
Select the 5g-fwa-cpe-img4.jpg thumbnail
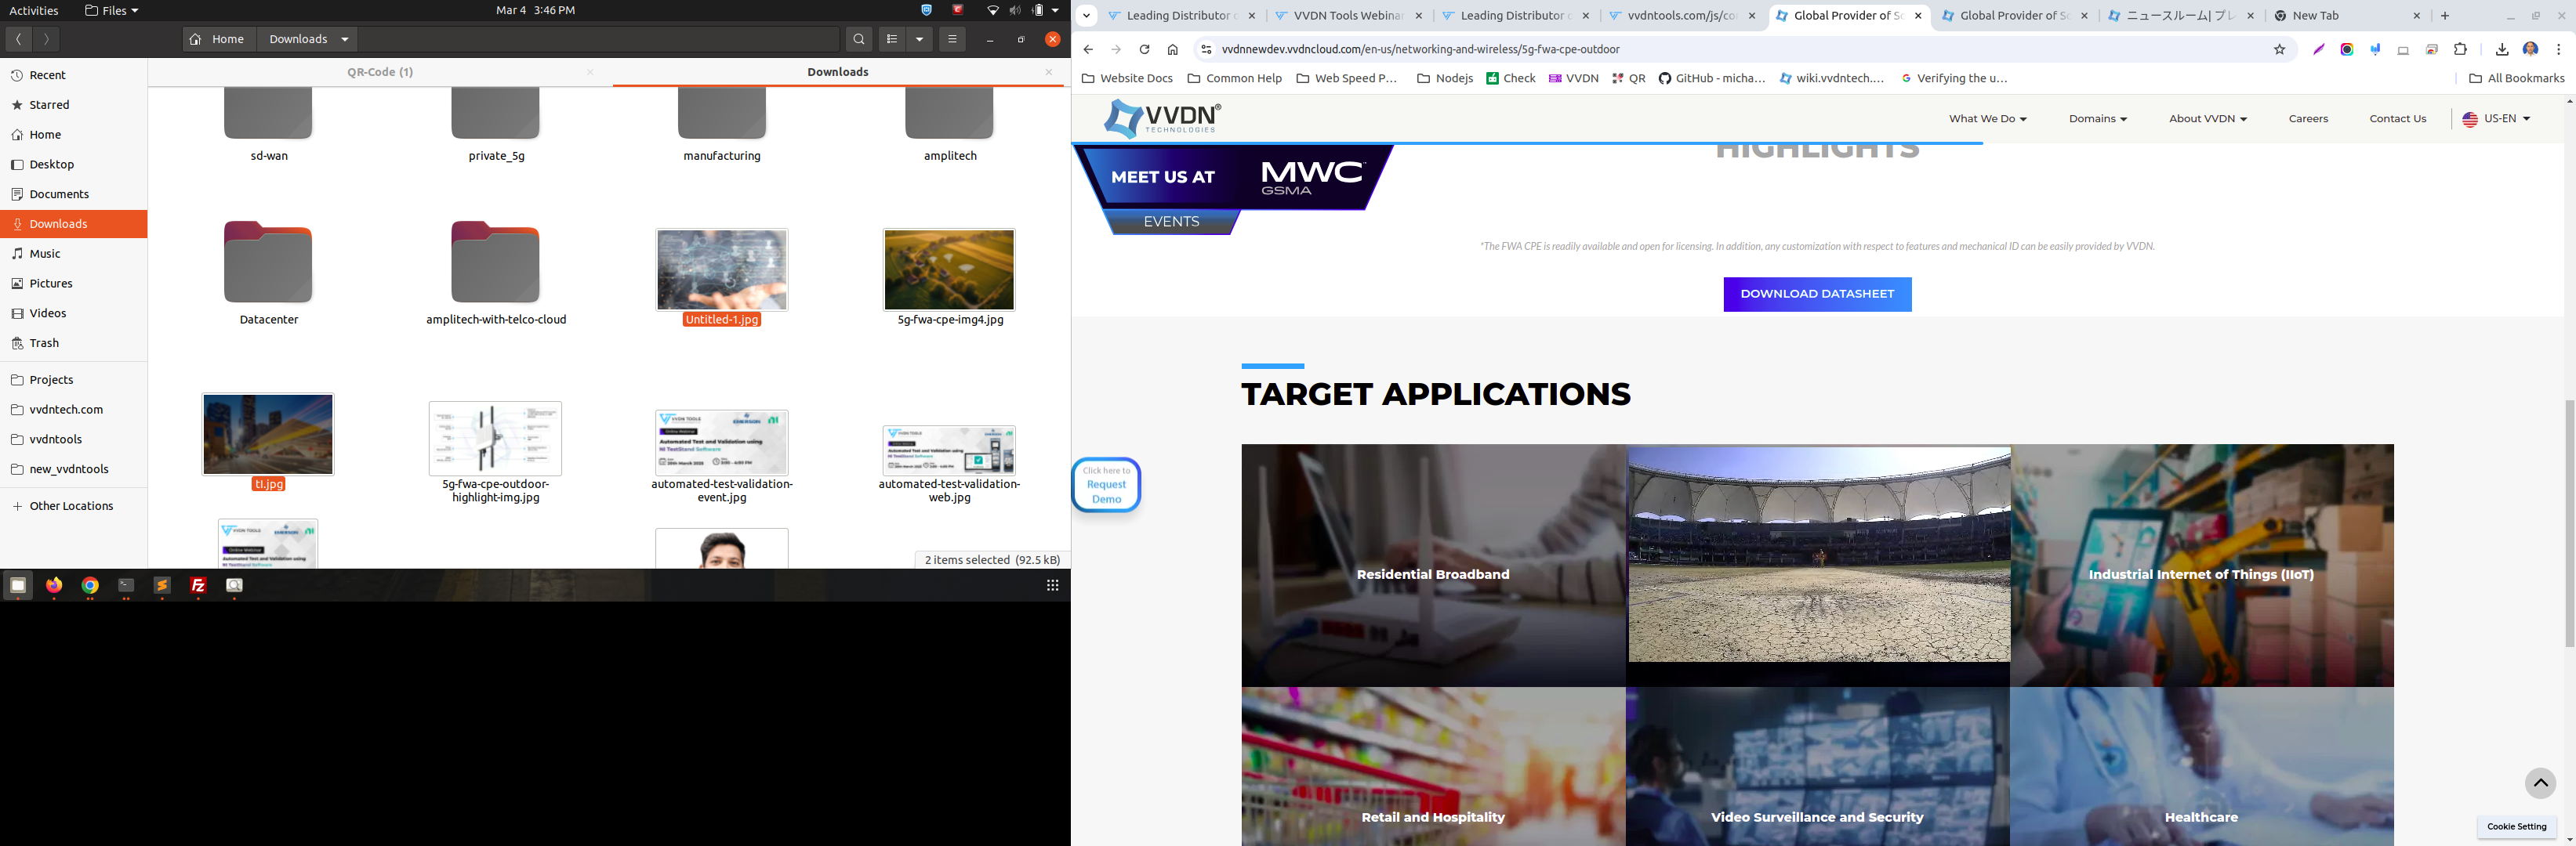pyautogui.click(x=948, y=269)
